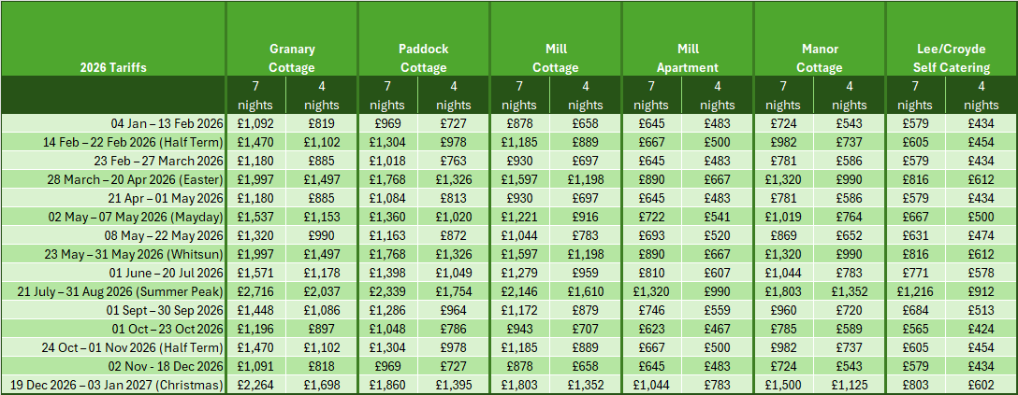
Task: Click the Summer Peak date row label
Action: (124, 292)
